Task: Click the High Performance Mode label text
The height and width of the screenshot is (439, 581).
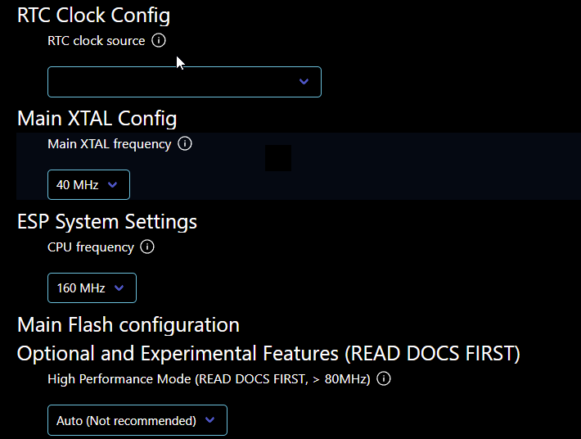Action: [x=209, y=379]
